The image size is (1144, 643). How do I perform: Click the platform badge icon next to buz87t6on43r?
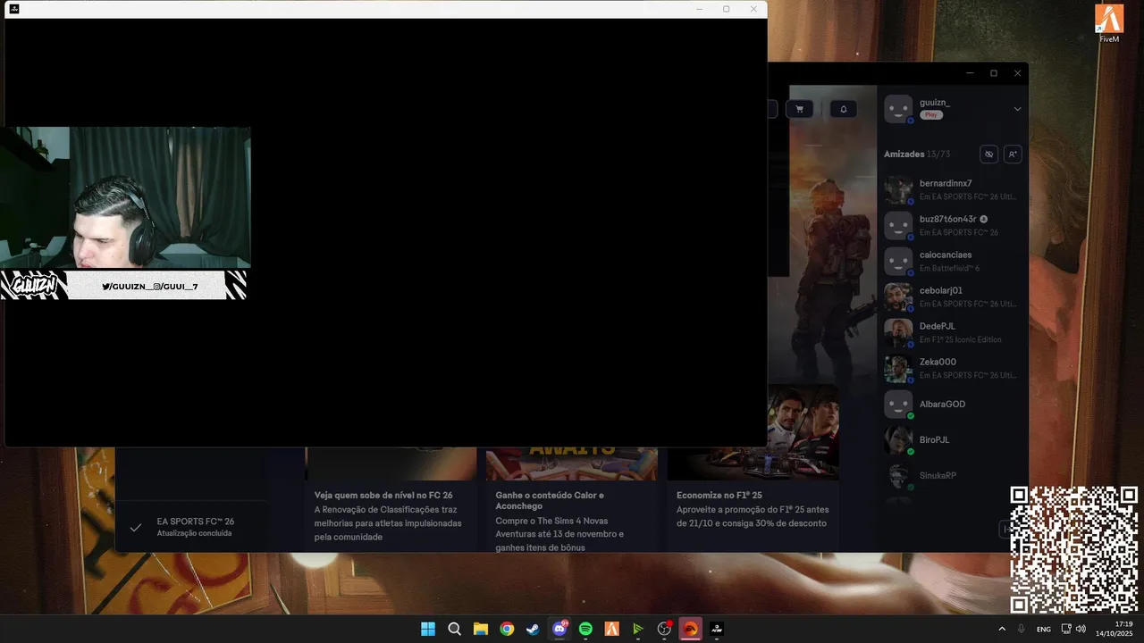coord(984,219)
